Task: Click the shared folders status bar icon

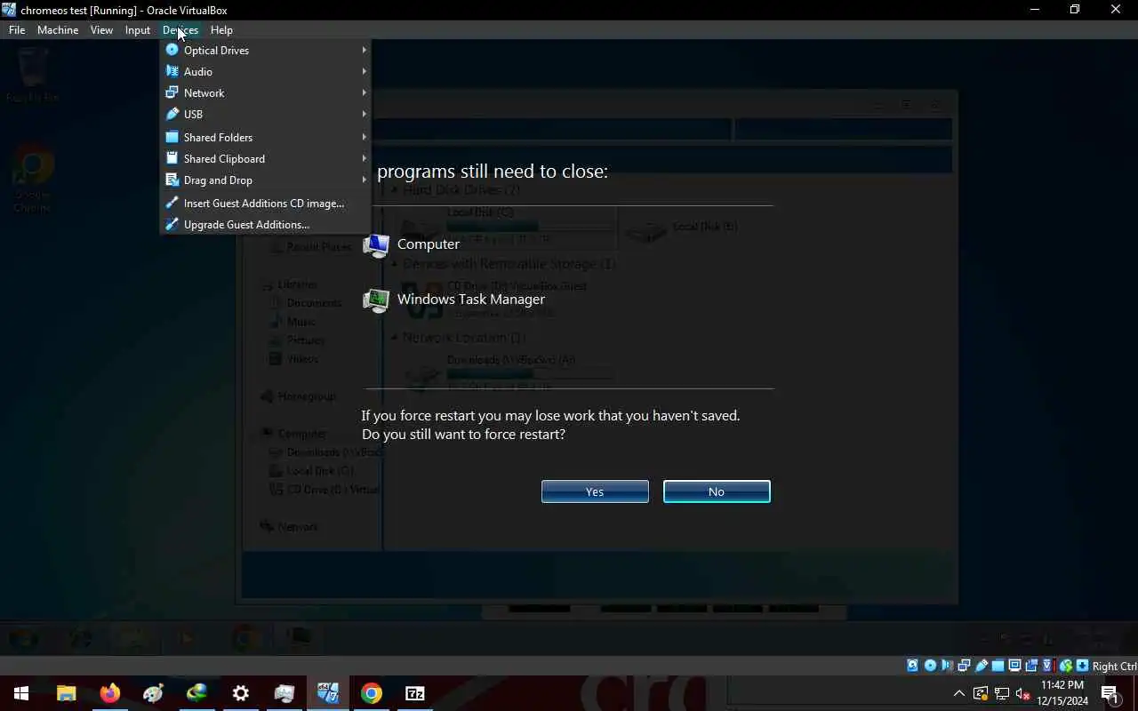Action: point(998,666)
